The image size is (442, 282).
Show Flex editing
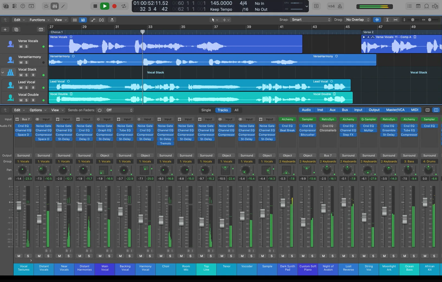[101, 20]
